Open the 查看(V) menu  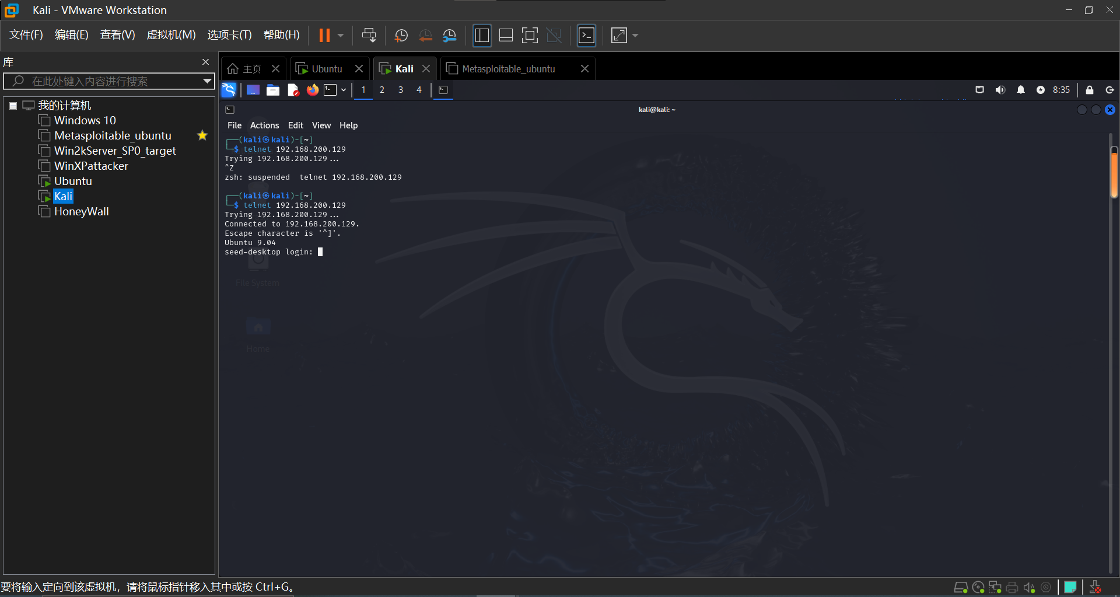point(117,35)
